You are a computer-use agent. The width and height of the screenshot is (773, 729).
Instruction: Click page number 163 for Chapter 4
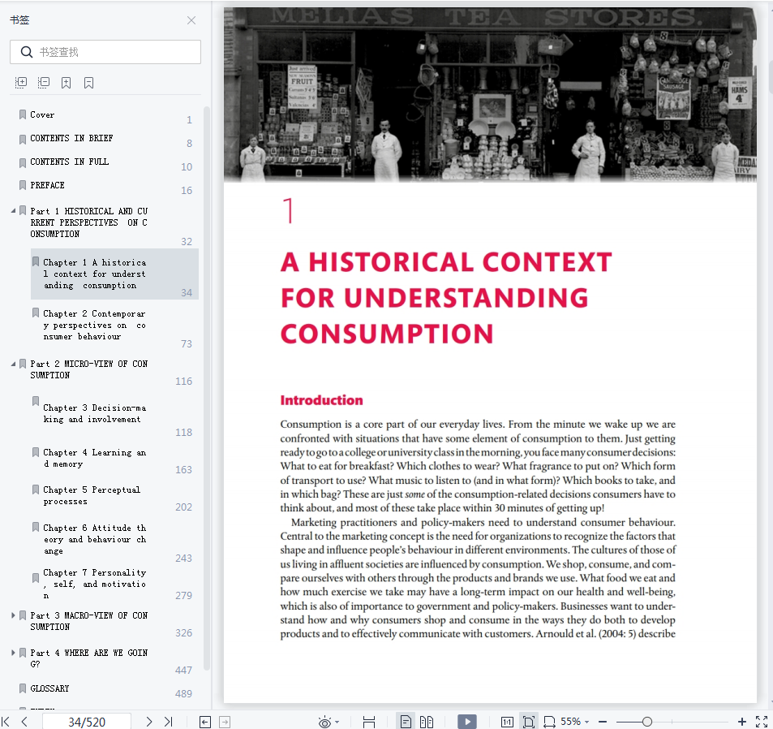pyautogui.click(x=183, y=469)
